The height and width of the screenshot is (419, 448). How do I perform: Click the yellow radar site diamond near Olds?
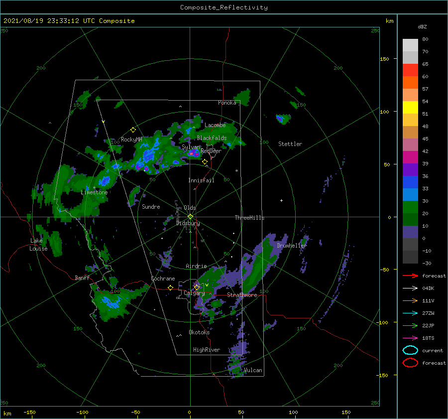[x=190, y=217]
